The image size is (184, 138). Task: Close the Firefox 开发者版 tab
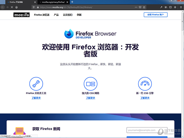pos(35,2)
